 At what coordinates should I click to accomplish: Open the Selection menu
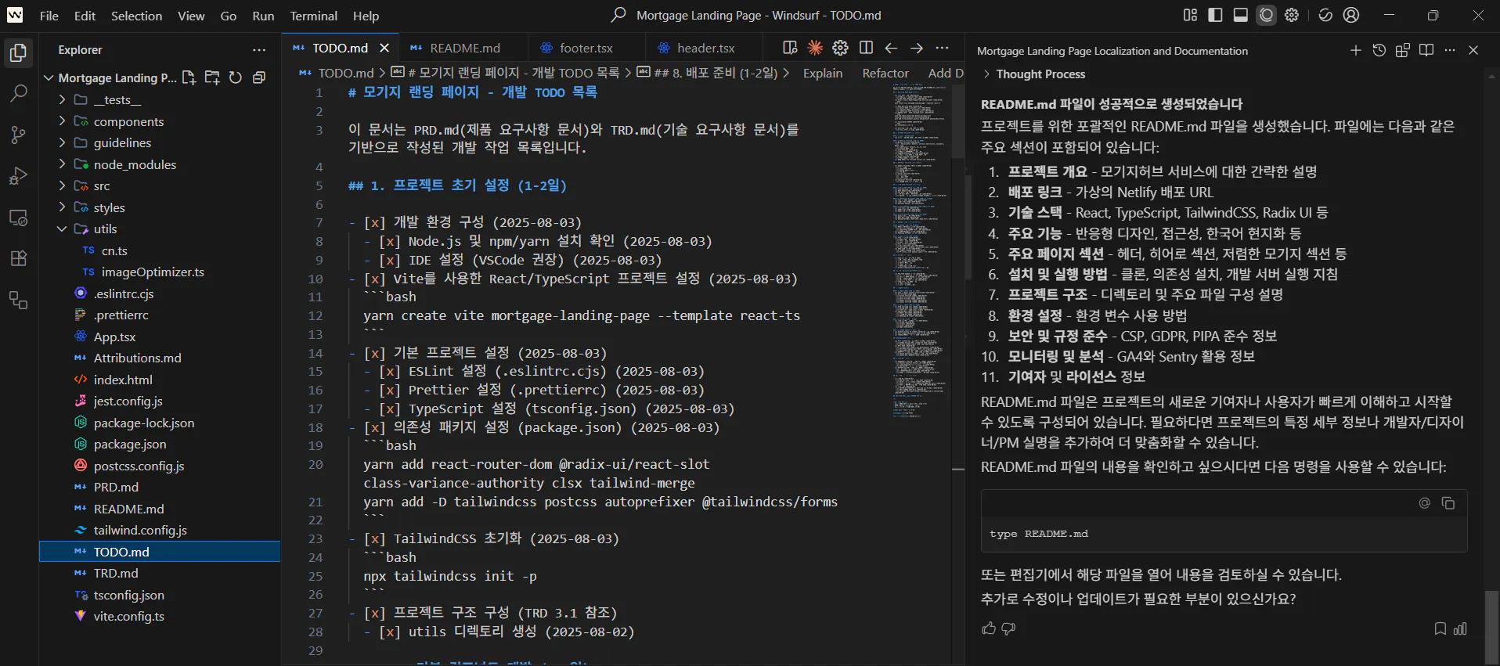point(136,16)
